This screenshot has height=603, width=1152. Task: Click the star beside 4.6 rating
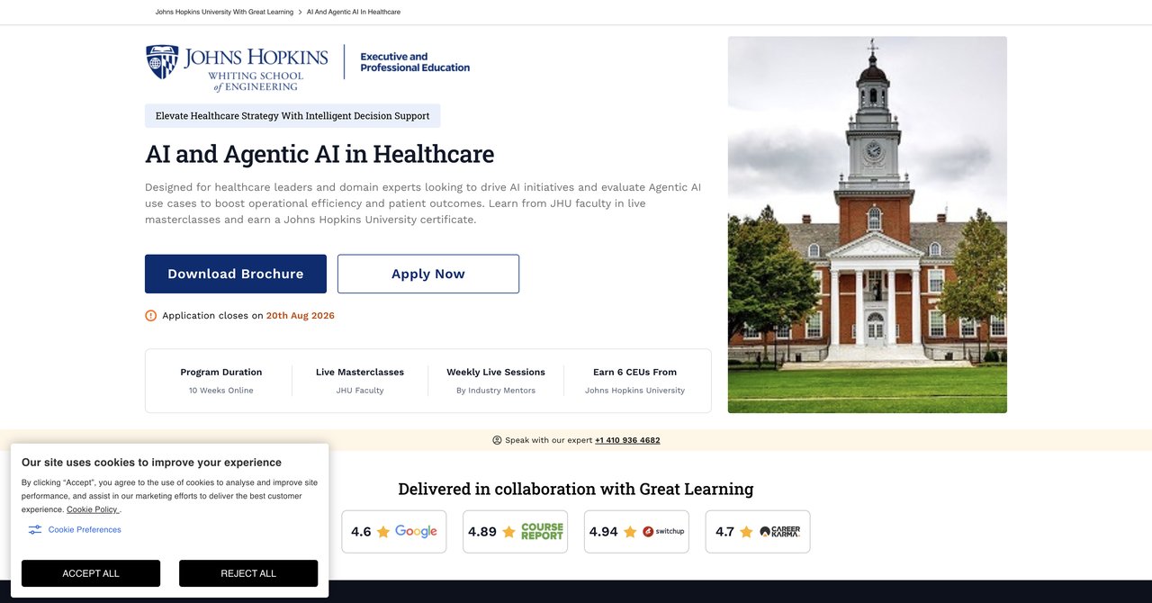383,532
